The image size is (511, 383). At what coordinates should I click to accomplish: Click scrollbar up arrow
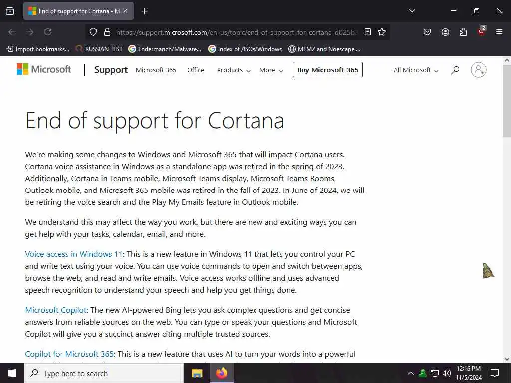(507, 60)
